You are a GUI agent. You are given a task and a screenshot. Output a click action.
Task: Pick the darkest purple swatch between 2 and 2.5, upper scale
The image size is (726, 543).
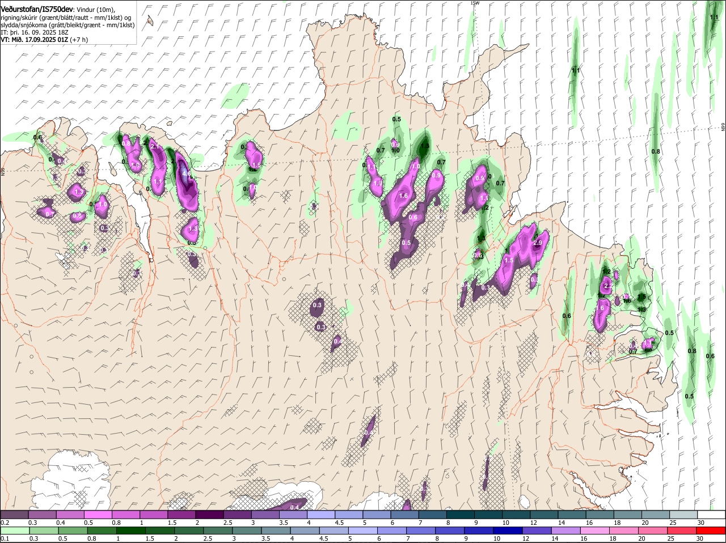coord(209,515)
